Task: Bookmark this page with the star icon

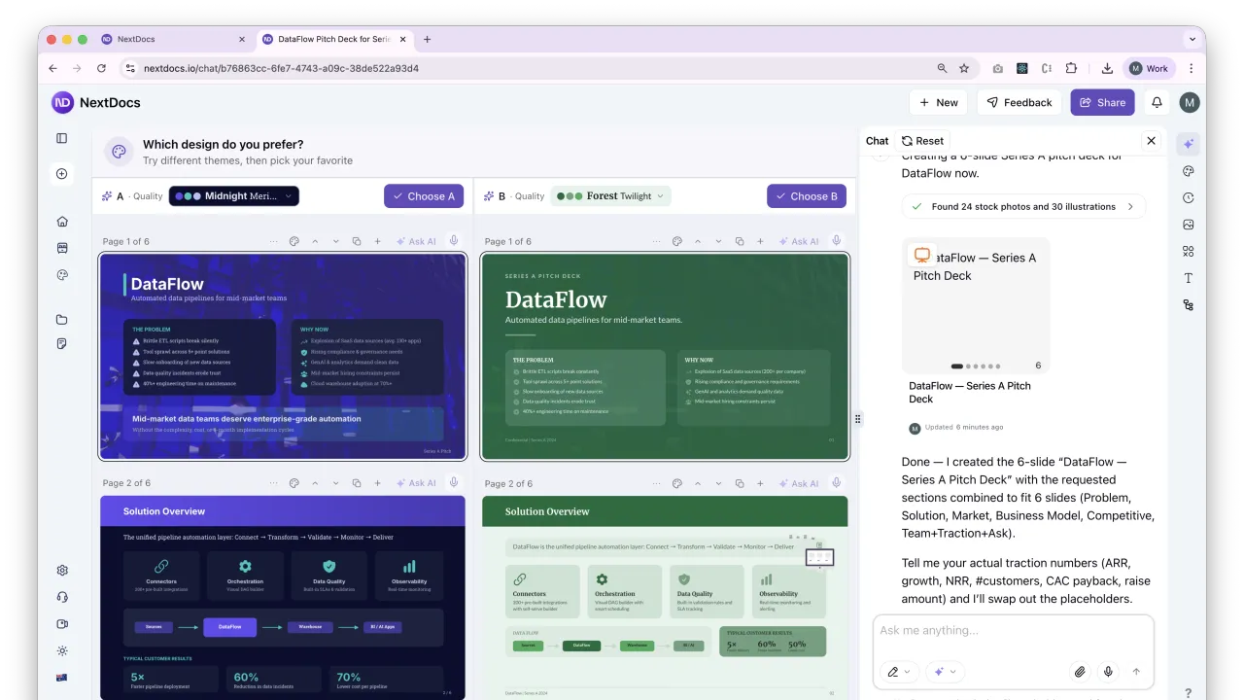Action: 964,68
